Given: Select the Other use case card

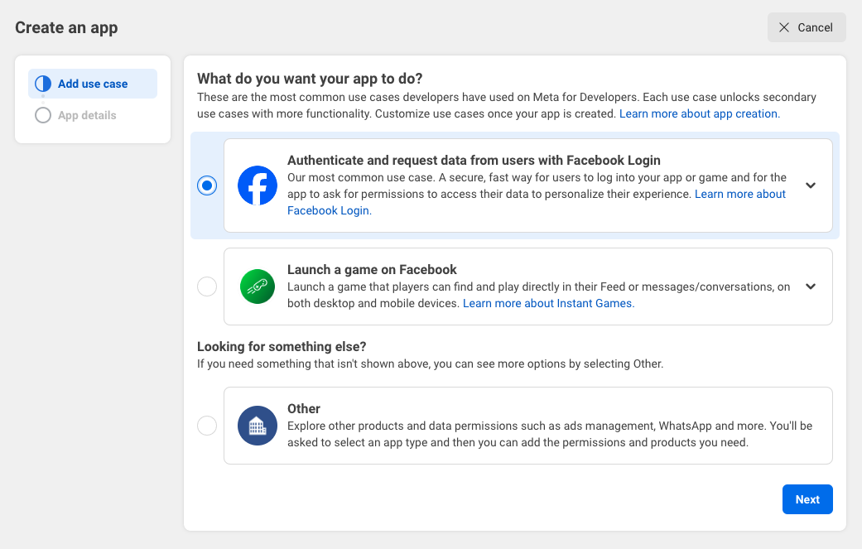Looking at the screenshot, I should [x=527, y=425].
